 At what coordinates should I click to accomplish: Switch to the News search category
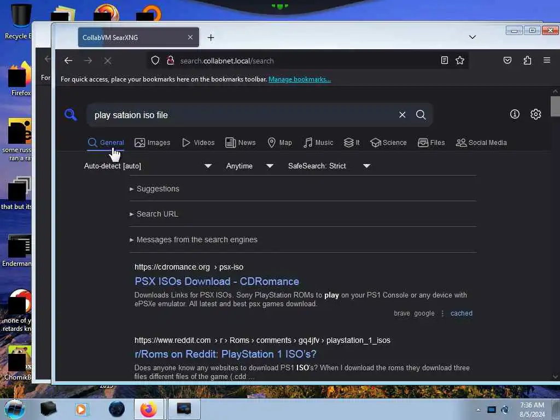coord(241,143)
